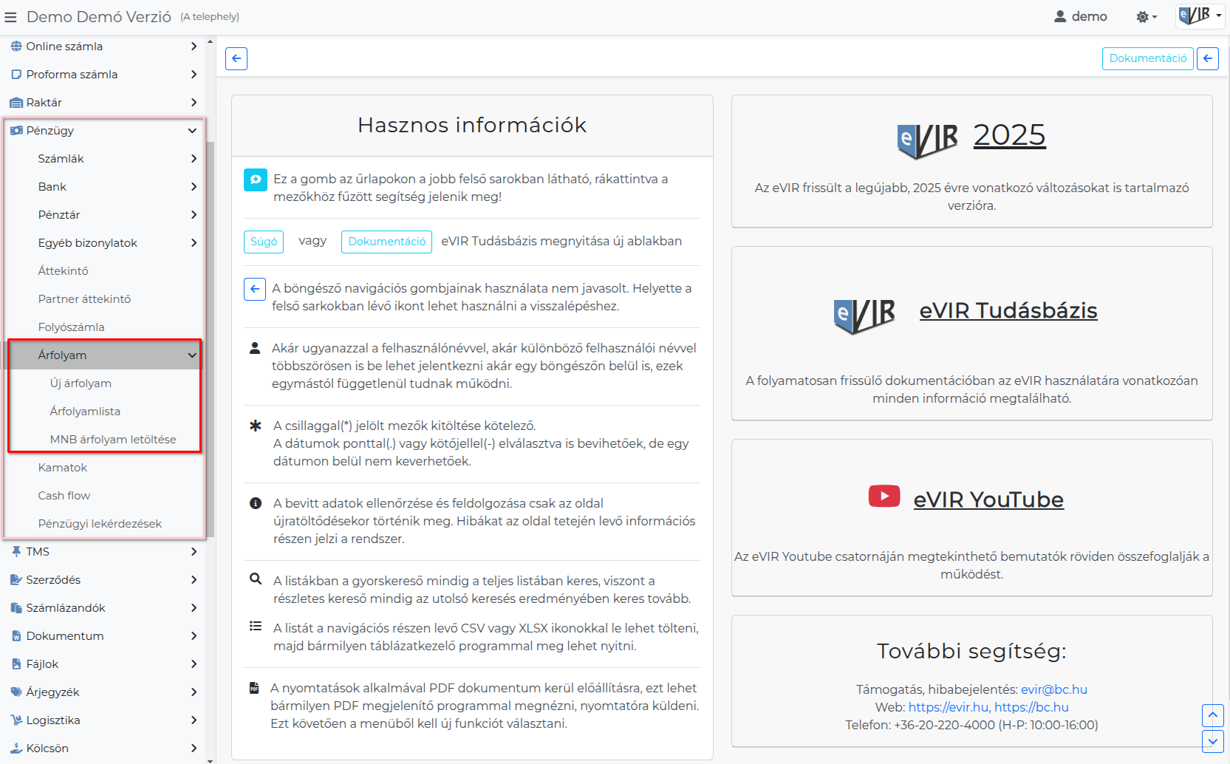The height and width of the screenshot is (764, 1230).
Task: Open Cash flow menu item
Action: pyautogui.click(x=64, y=496)
